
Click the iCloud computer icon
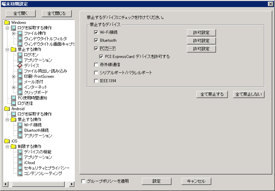(20, 163)
